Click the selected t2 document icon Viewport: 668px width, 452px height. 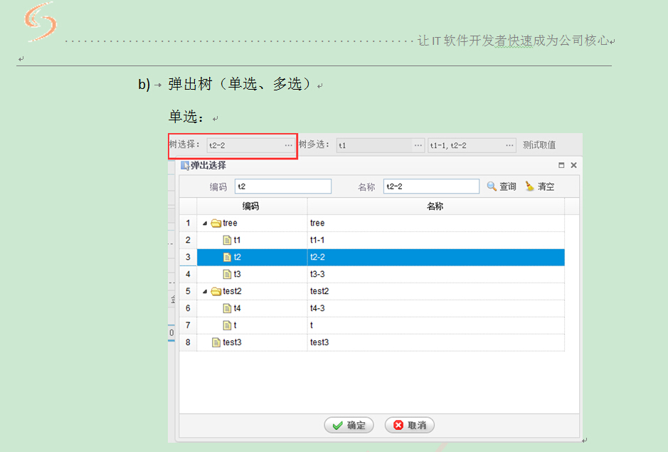(x=228, y=257)
